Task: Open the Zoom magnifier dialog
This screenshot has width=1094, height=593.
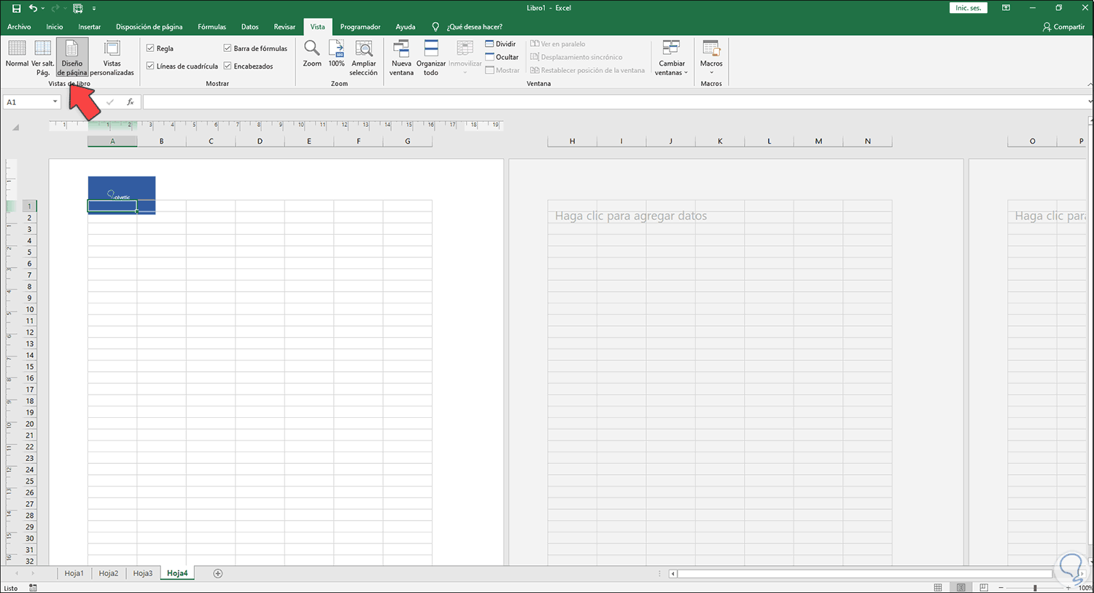Action: click(312, 54)
